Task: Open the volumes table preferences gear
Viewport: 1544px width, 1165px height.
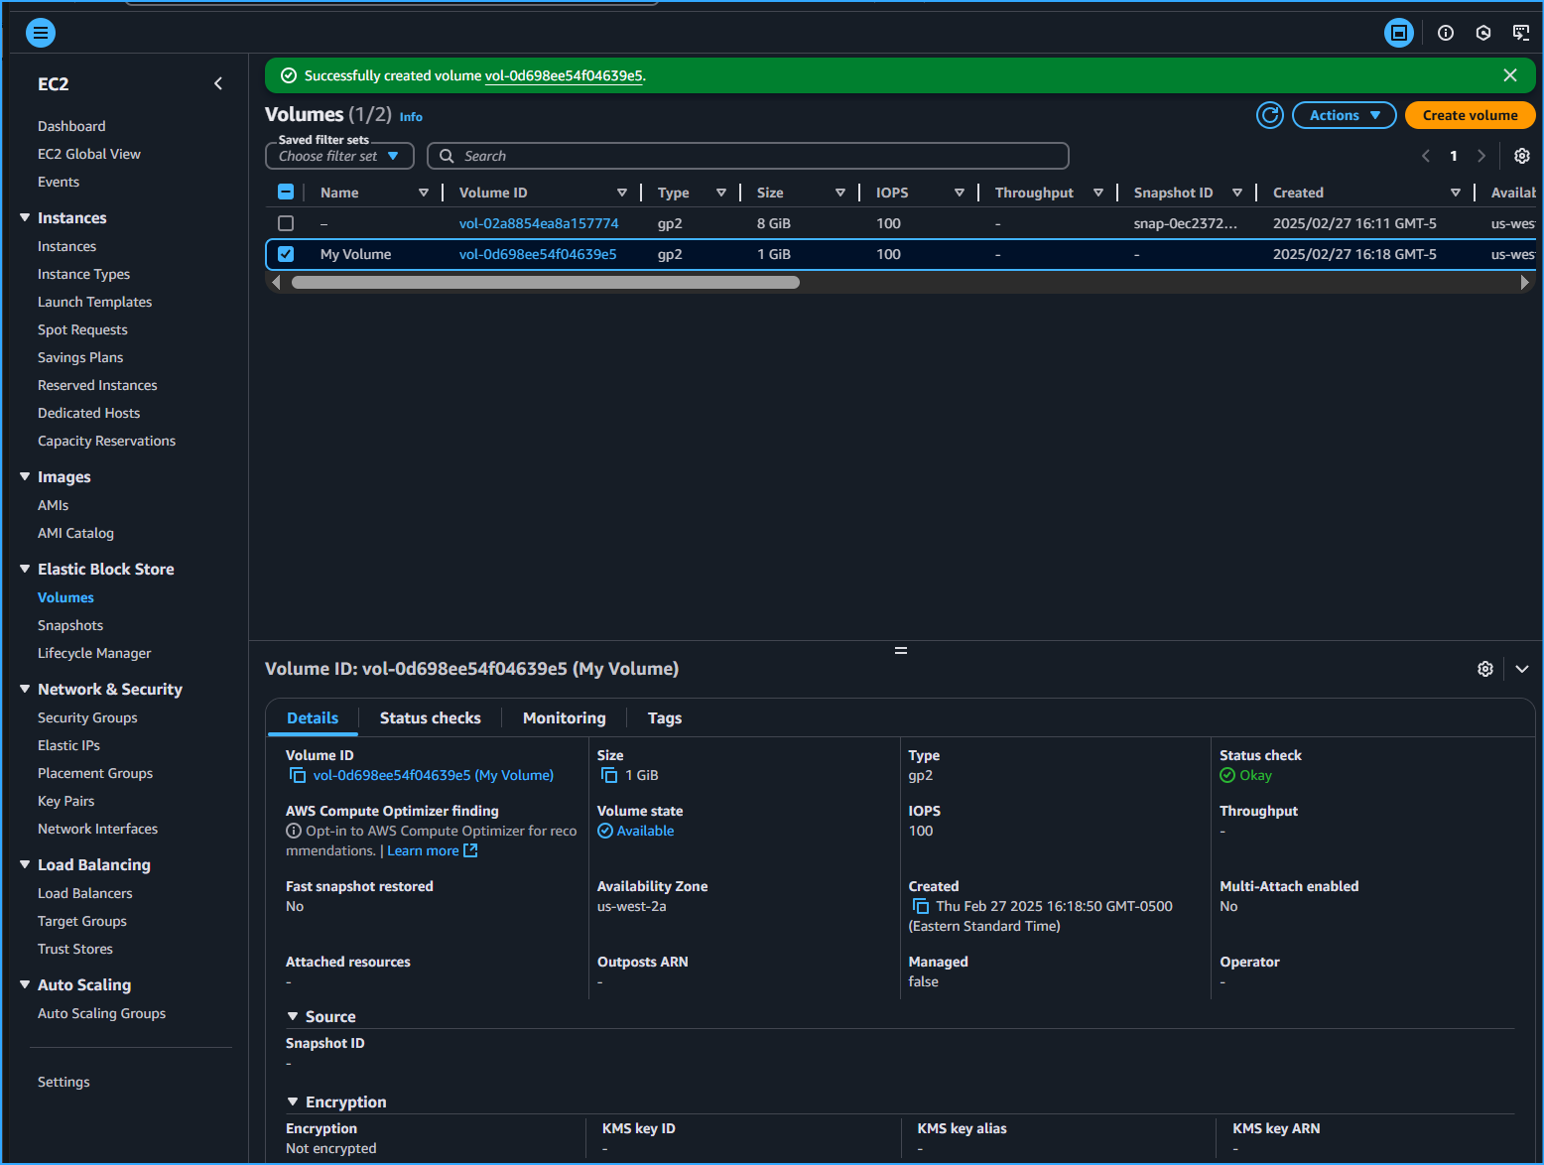Action: [1521, 156]
